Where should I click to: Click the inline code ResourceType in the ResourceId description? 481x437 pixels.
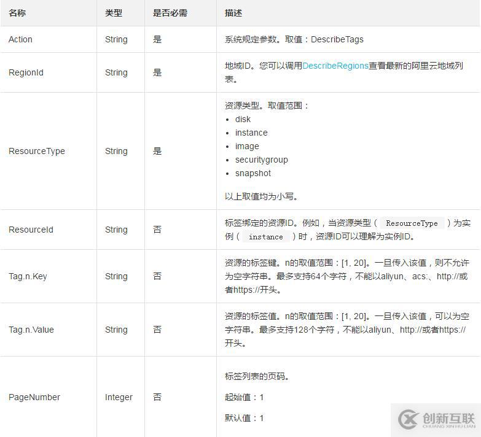coord(412,223)
